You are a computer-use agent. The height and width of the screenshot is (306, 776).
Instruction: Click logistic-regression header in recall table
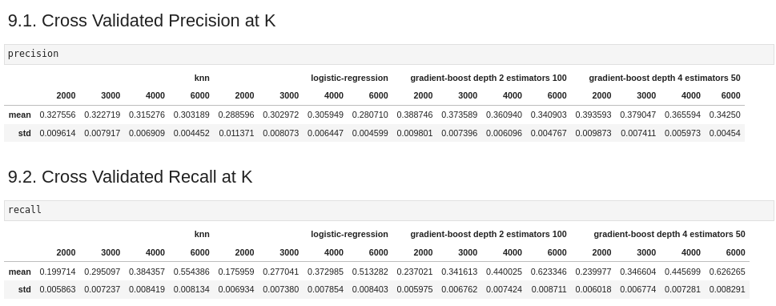coord(349,234)
